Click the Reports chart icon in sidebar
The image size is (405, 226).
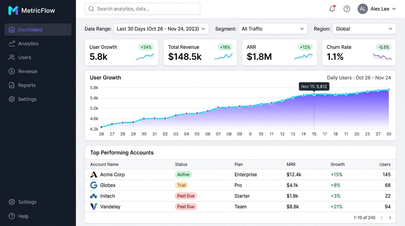tap(12, 85)
